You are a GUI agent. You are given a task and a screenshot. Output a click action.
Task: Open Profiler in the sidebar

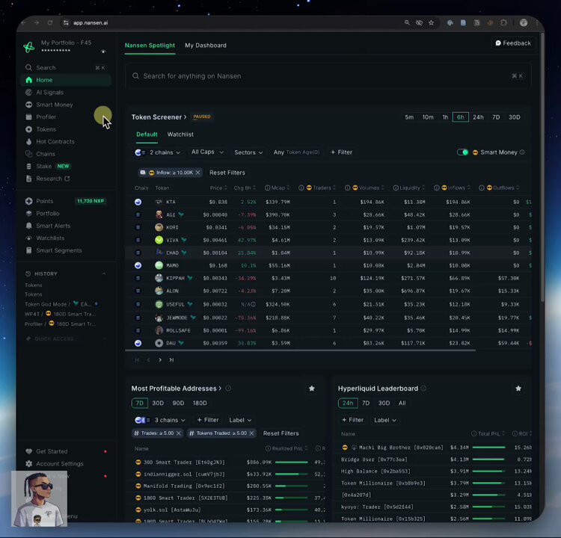(40, 117)
